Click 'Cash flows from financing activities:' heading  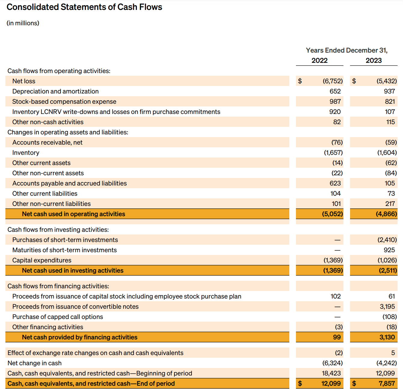click(58, 286)
